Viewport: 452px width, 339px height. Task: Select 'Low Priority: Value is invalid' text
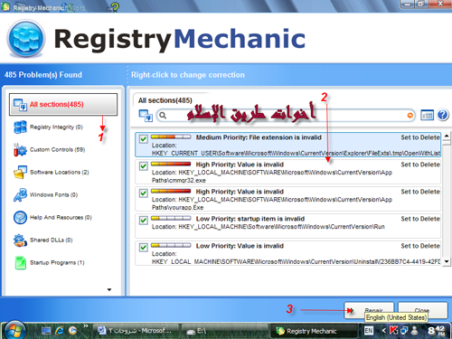pos(240,246)
